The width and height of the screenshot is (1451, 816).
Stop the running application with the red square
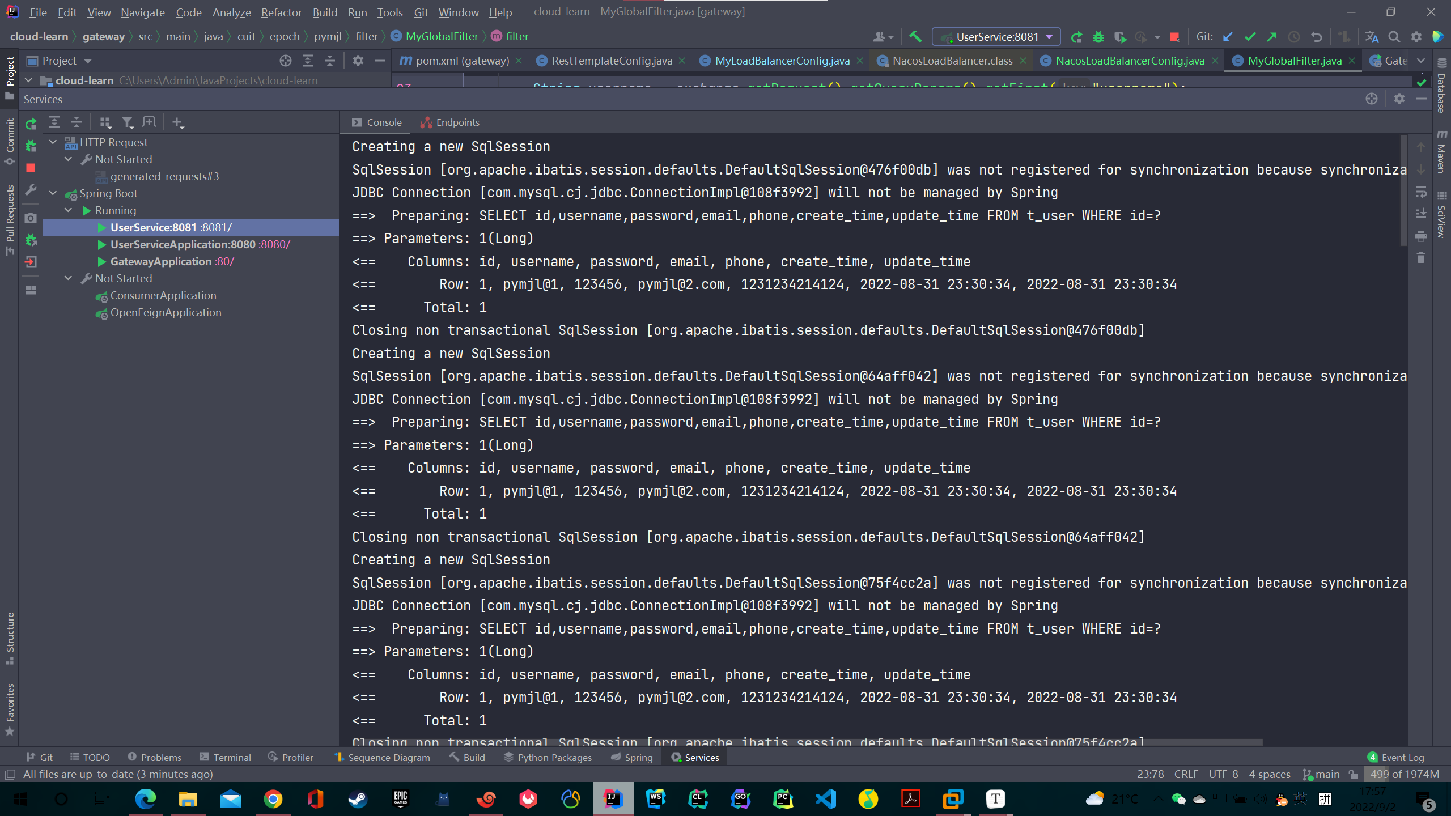(1174, 37)
